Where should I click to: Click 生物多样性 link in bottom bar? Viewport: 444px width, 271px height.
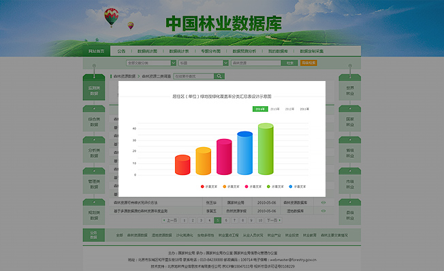coord(206,236)
